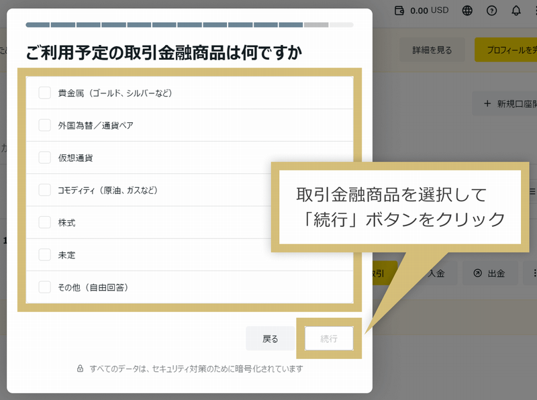Screen dimensions: 537x400
Task: Click the 続行 continue button
Action: 329,339
